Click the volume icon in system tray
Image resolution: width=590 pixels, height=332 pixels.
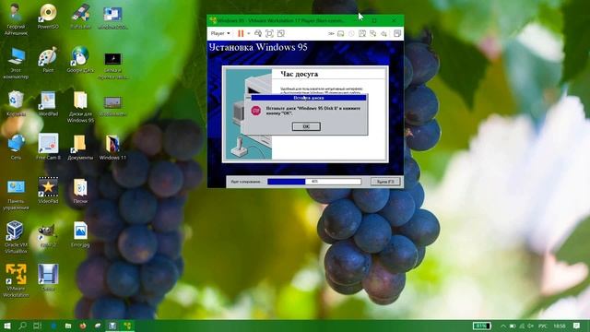[531, 326]
